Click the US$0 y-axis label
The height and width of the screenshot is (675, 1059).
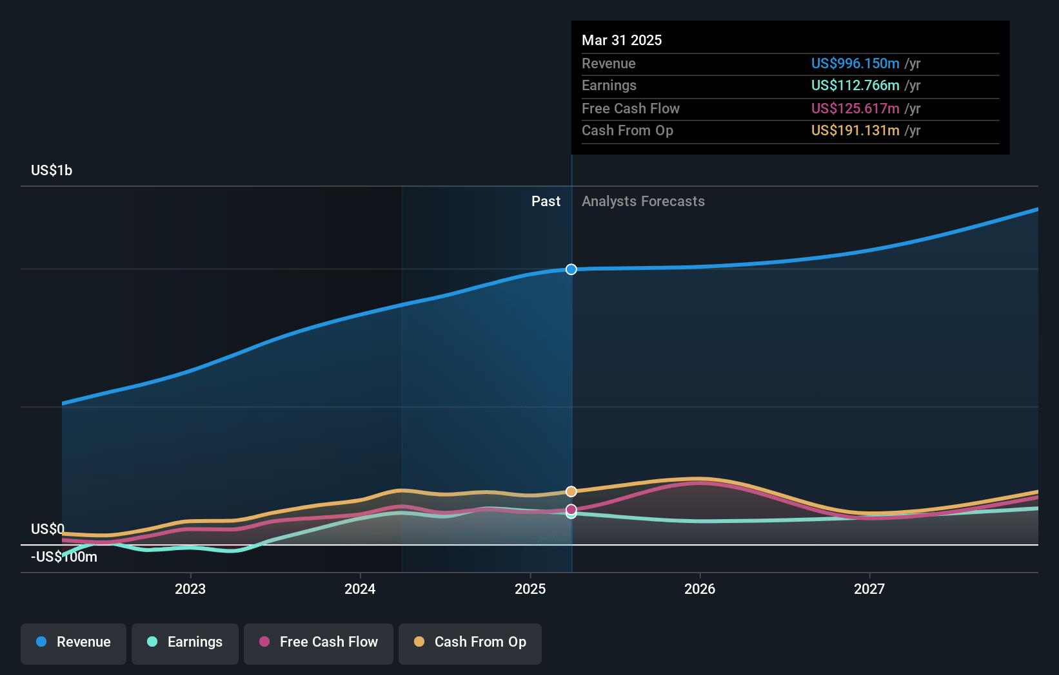click(x=48, y=529)
